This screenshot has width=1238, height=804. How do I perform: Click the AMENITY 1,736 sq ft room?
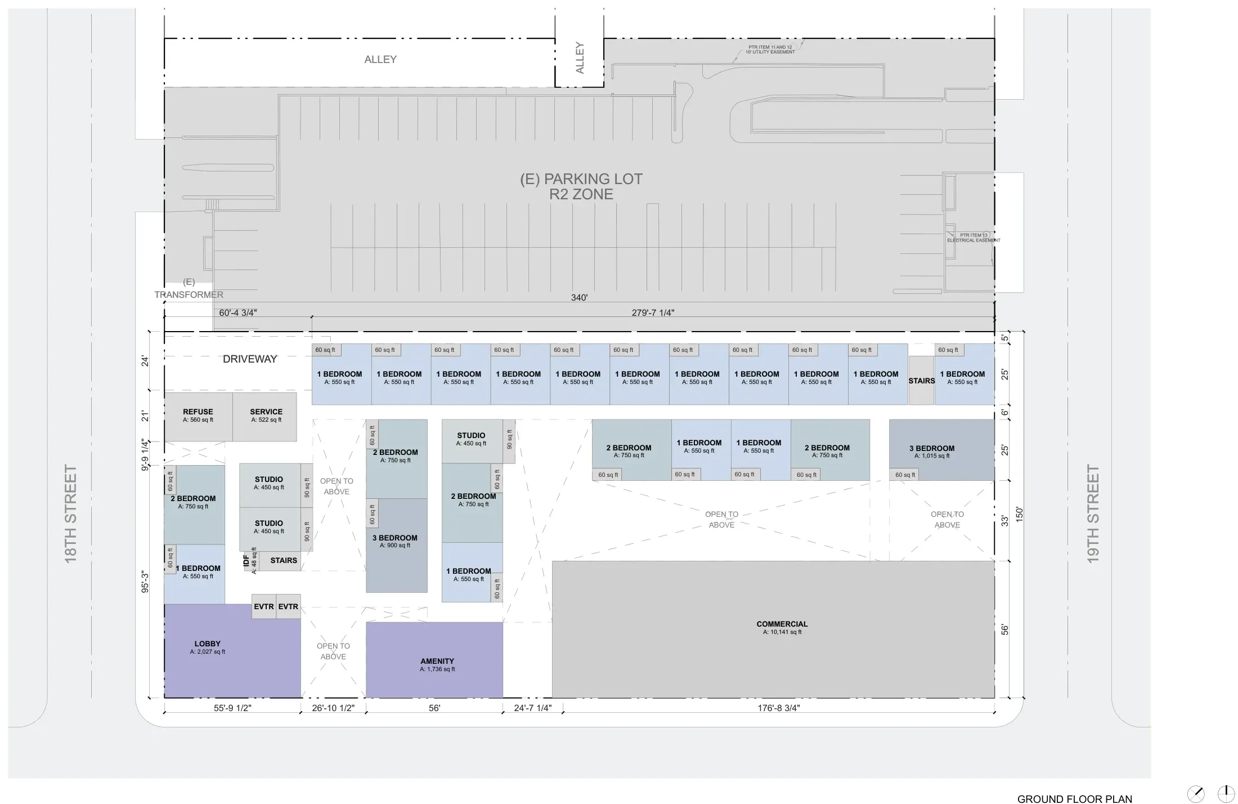434,660
